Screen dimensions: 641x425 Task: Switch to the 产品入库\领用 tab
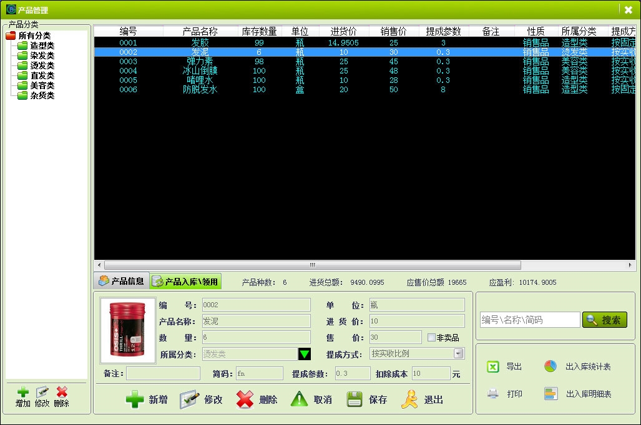(185, 282)
